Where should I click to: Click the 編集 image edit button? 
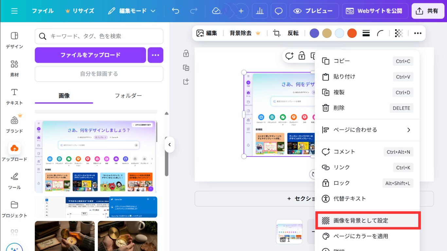click(207, 33)
